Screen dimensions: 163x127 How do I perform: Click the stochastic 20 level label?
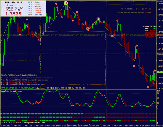(x=158, y=103)
